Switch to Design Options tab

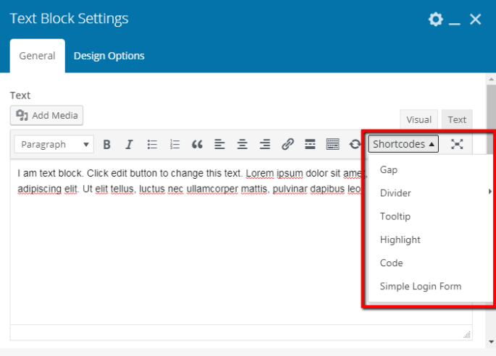click(109, 56)
